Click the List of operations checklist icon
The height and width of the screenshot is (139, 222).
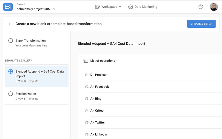coord(86,61)
